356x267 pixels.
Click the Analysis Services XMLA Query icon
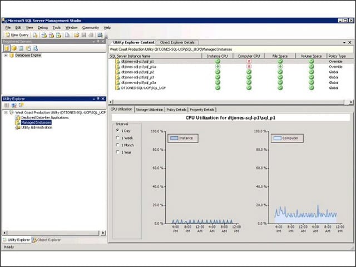pyautogui.click(x=58, y=35)
